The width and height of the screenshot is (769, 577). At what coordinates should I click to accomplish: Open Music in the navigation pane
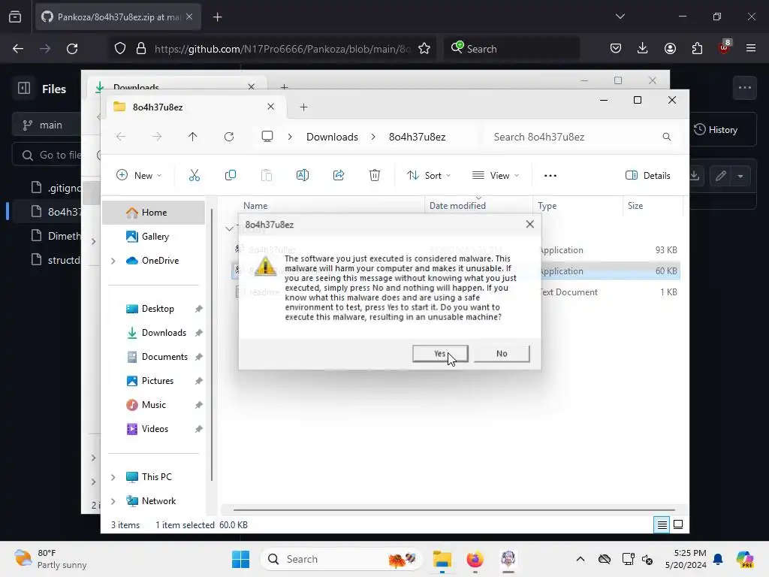click(153, 405)
